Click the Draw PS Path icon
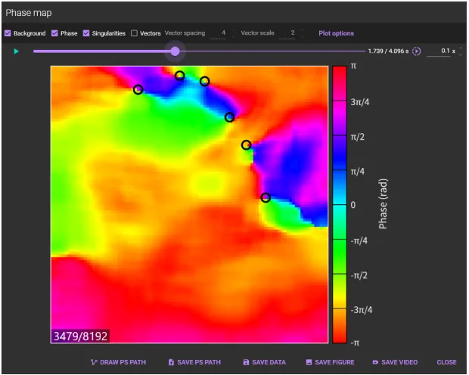This screenshot has height=375, width=469. 94,362
